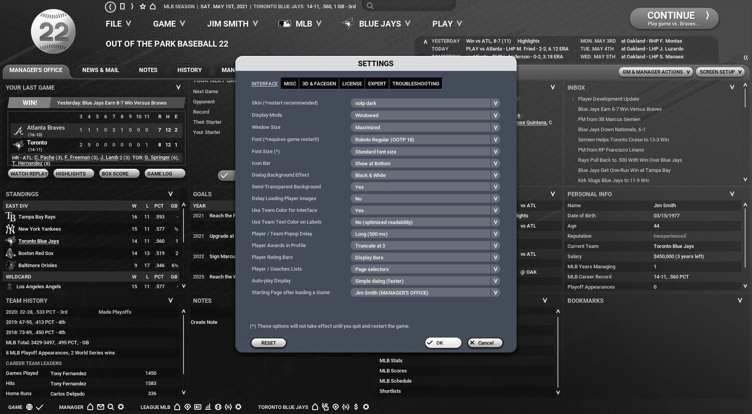This screenshot has width=752, height=414.
Task: Expand the Delay Loading Player Images dropdown
Action: pos(425,199)
